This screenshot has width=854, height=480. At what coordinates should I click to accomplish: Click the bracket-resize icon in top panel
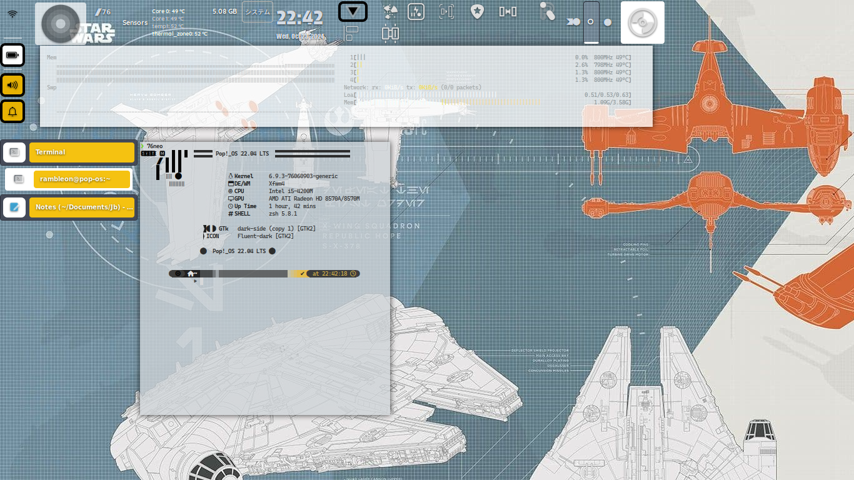click(x=446, y=11)
